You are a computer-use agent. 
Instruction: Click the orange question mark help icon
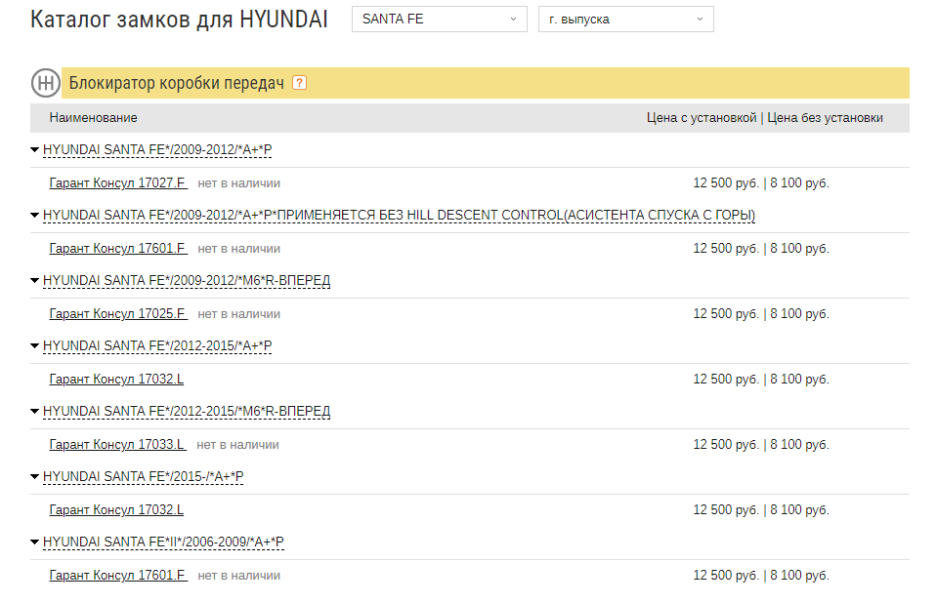point(299,83)
